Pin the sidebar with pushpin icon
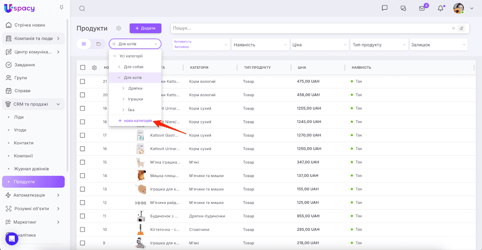The image size is (482, 250). [61, 8]
